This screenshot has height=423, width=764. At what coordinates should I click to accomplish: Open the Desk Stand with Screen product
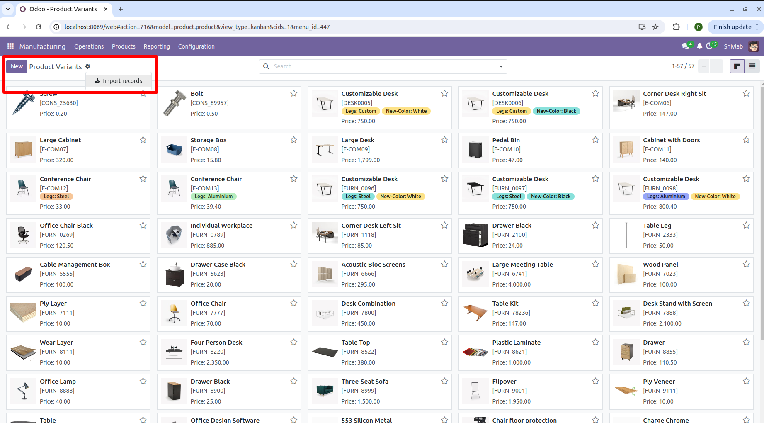pyautogui.click(x=681, y=314)
